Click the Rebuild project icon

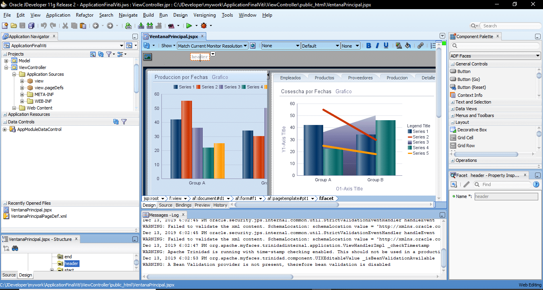(x=150, y=26)
